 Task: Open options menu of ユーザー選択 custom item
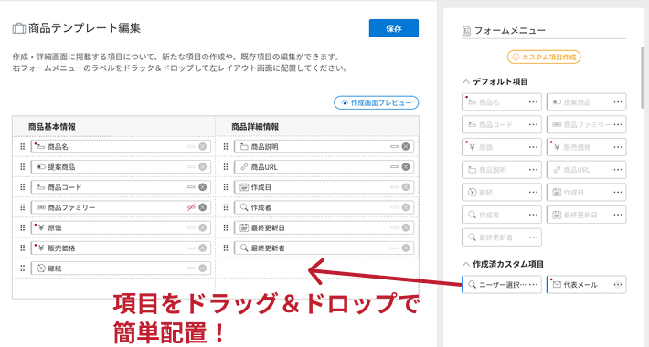tap(533, 284)
